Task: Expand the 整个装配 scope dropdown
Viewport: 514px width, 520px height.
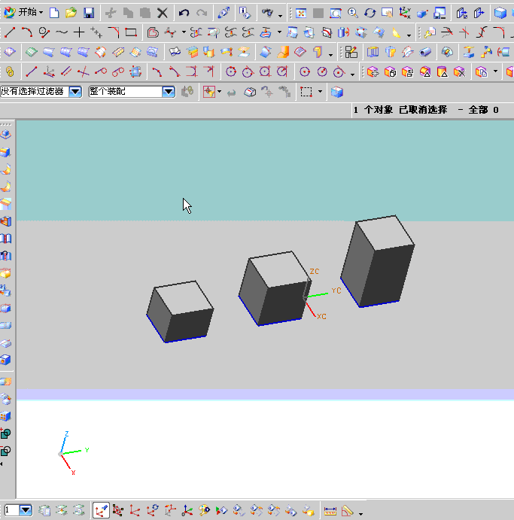Action: click(x=169, y=91)
